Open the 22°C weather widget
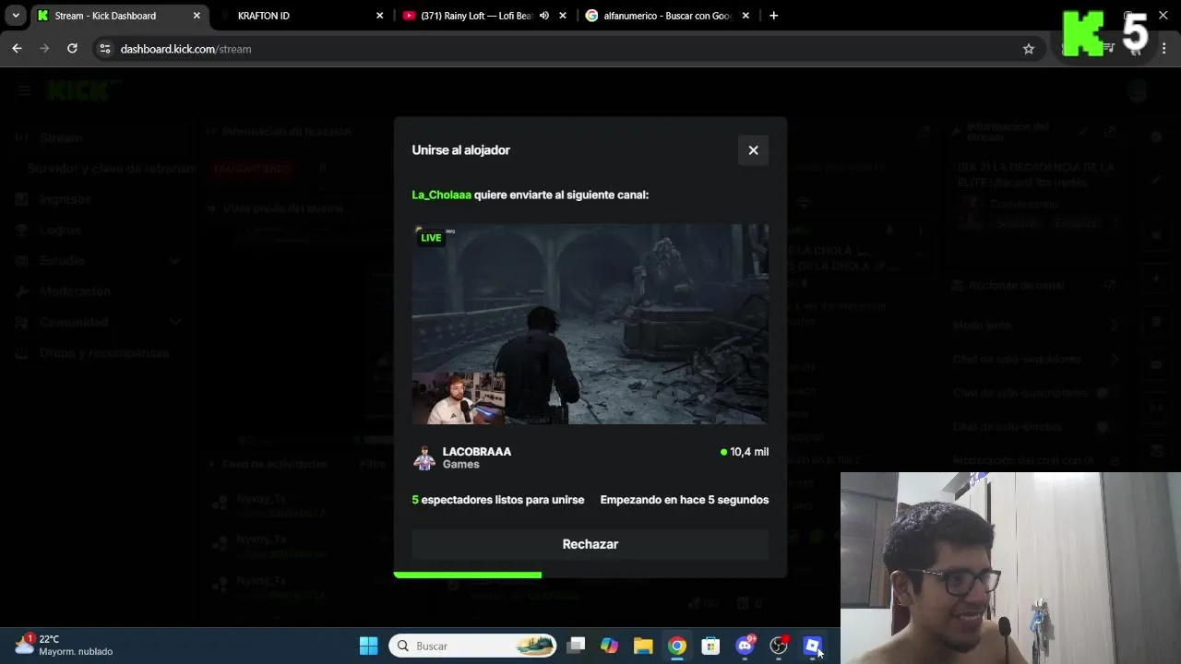The image size is (1181, 664). 63,645
